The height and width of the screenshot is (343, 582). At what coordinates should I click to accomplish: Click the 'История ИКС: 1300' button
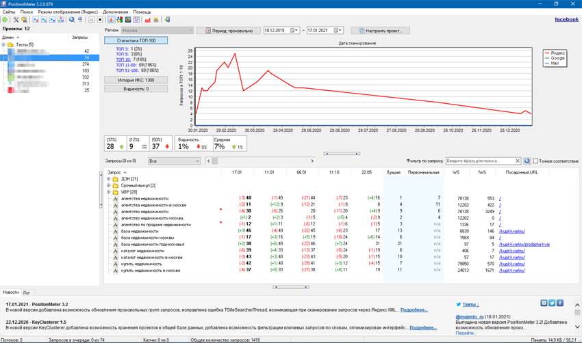point(136,80)
